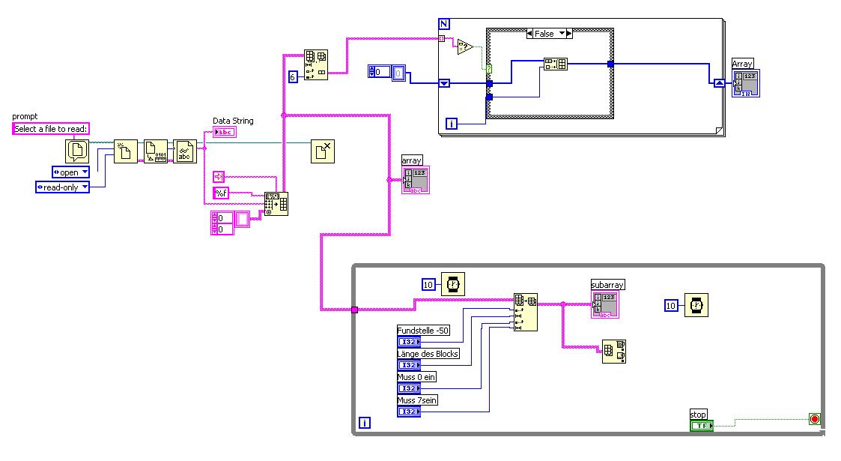Select the Build Array node inside case structure
The width and height of the screenshot is (841, 461).
point(556,64)
